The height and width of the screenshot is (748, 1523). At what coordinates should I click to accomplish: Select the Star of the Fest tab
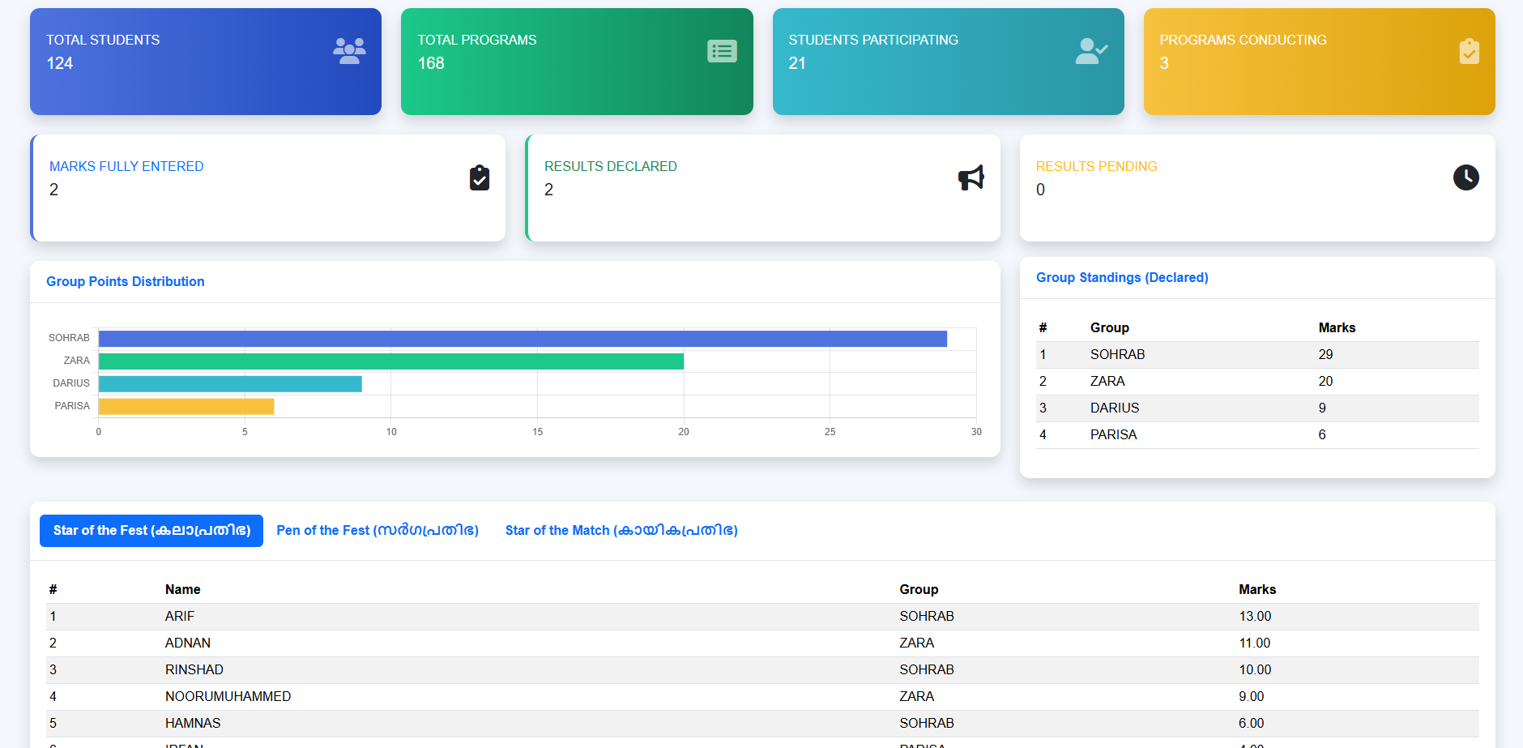151,531
